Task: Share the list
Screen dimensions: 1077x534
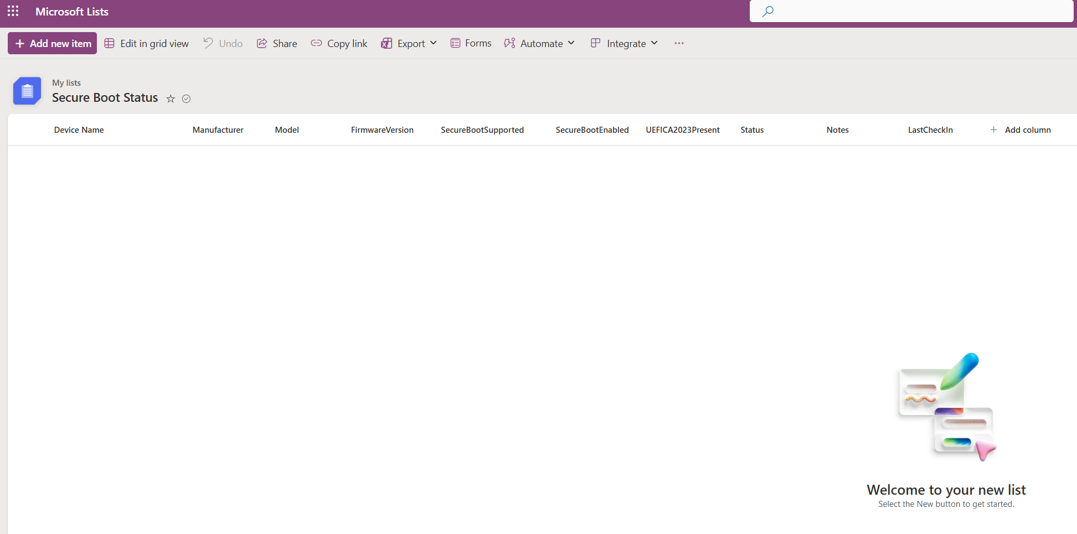Action: (x=277, y=43)
